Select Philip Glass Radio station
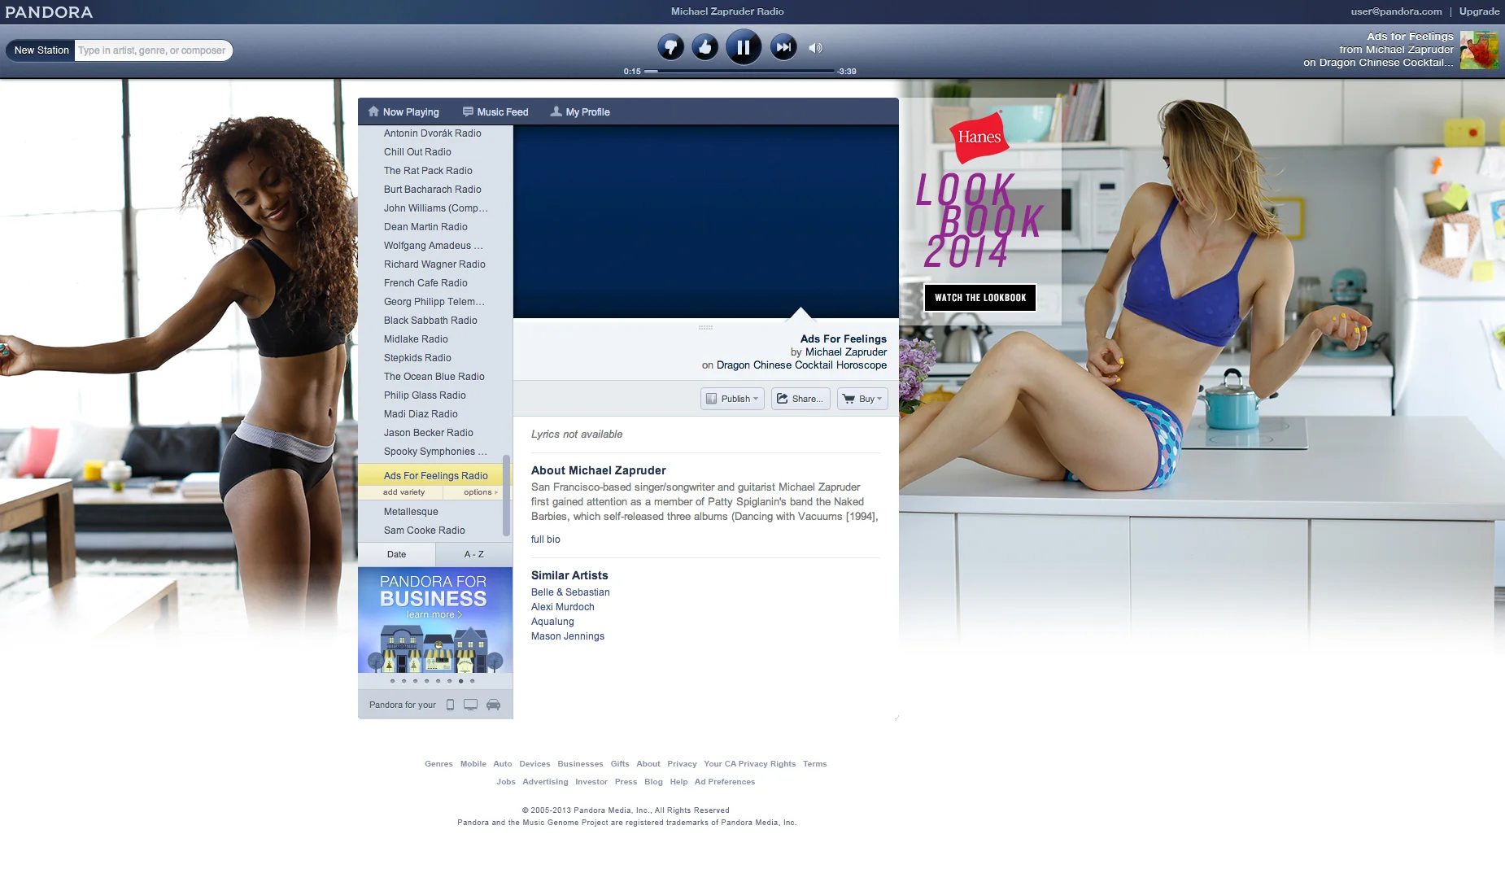 pos(425,395)
